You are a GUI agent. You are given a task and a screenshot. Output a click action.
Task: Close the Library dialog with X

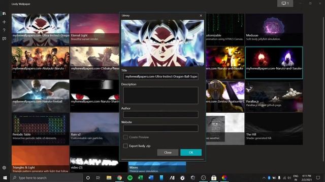(201, 16)
